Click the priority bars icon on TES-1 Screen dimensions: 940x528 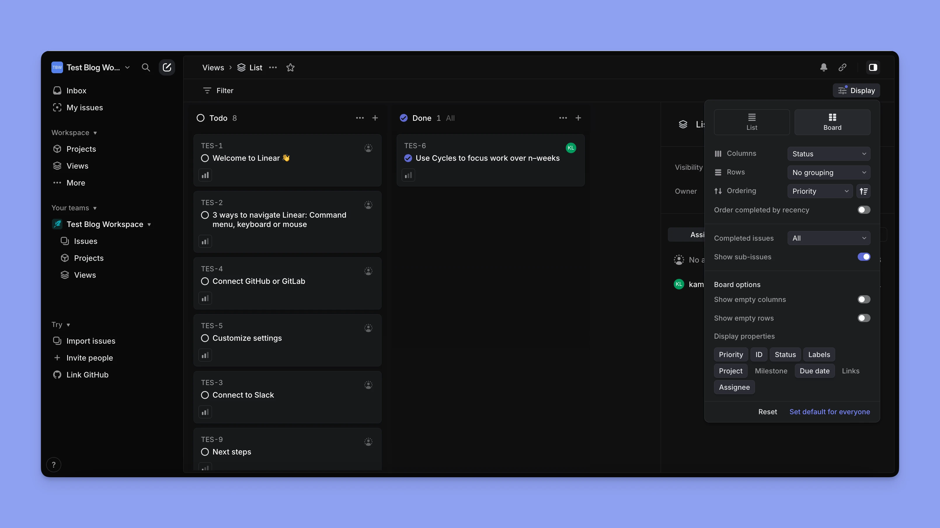click(x=205, y=175)
